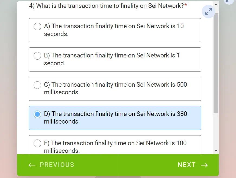The height and width of the screenshot is (178, 236).
Task: Click the scrollbar down arrow
Action: [216, 151]
